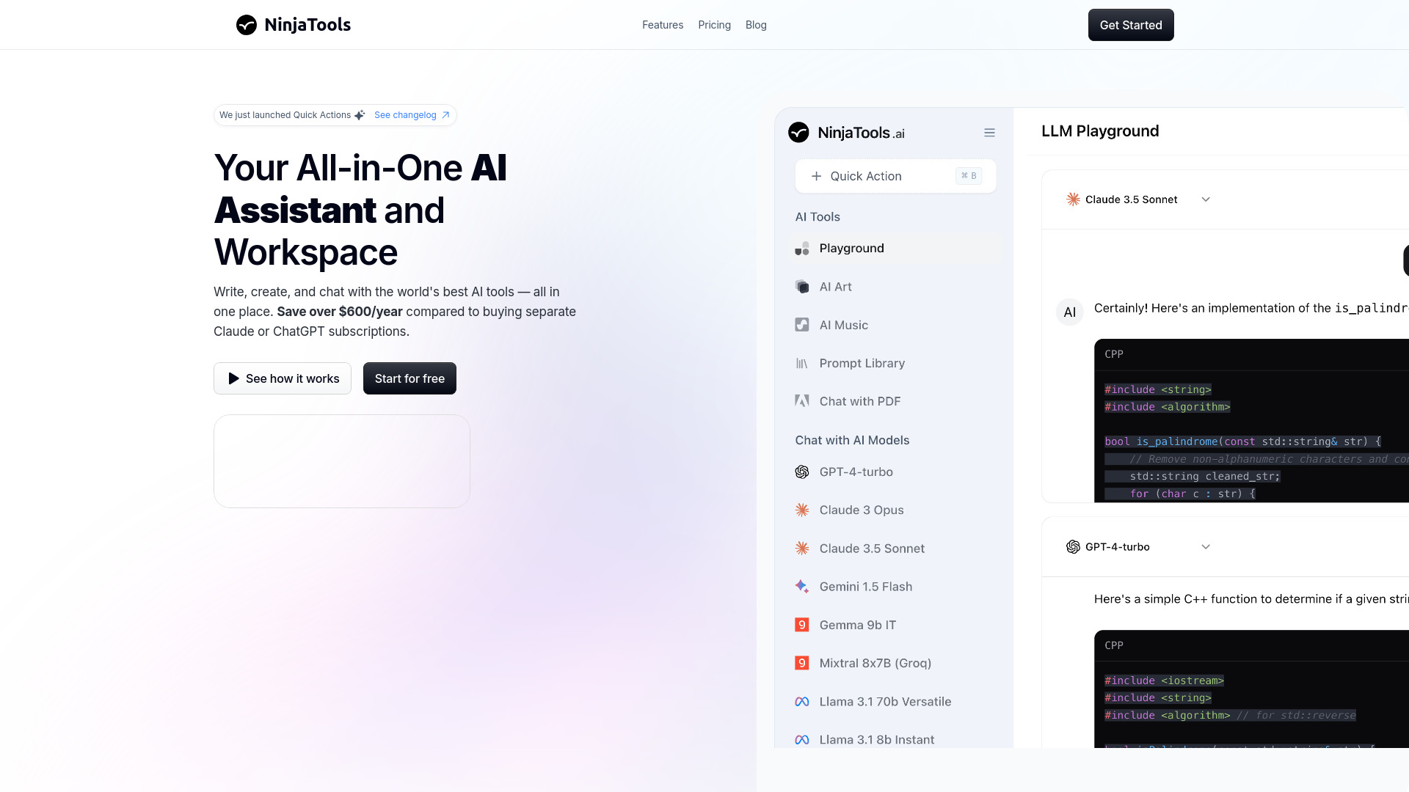
Task: Enable Llama 3.1 70b Versatile model
Action: (884, 700)
